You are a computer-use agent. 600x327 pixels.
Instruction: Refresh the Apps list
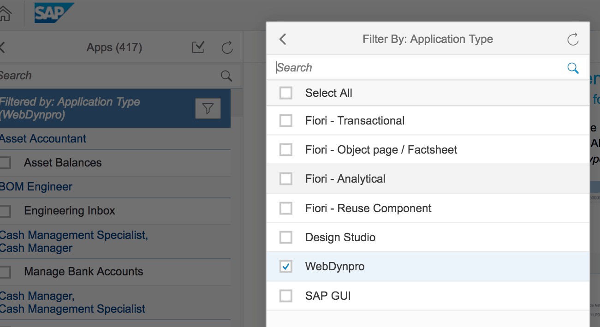pyautogui.click(x=227, y=47)
